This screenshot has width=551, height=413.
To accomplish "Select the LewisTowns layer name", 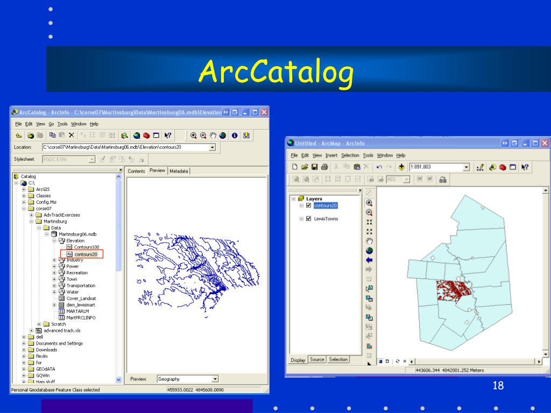I will coord(326,219).
